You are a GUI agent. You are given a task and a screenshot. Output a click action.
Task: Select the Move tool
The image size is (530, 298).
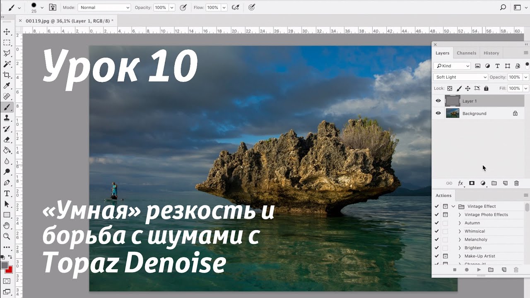[x=7, y=32]
